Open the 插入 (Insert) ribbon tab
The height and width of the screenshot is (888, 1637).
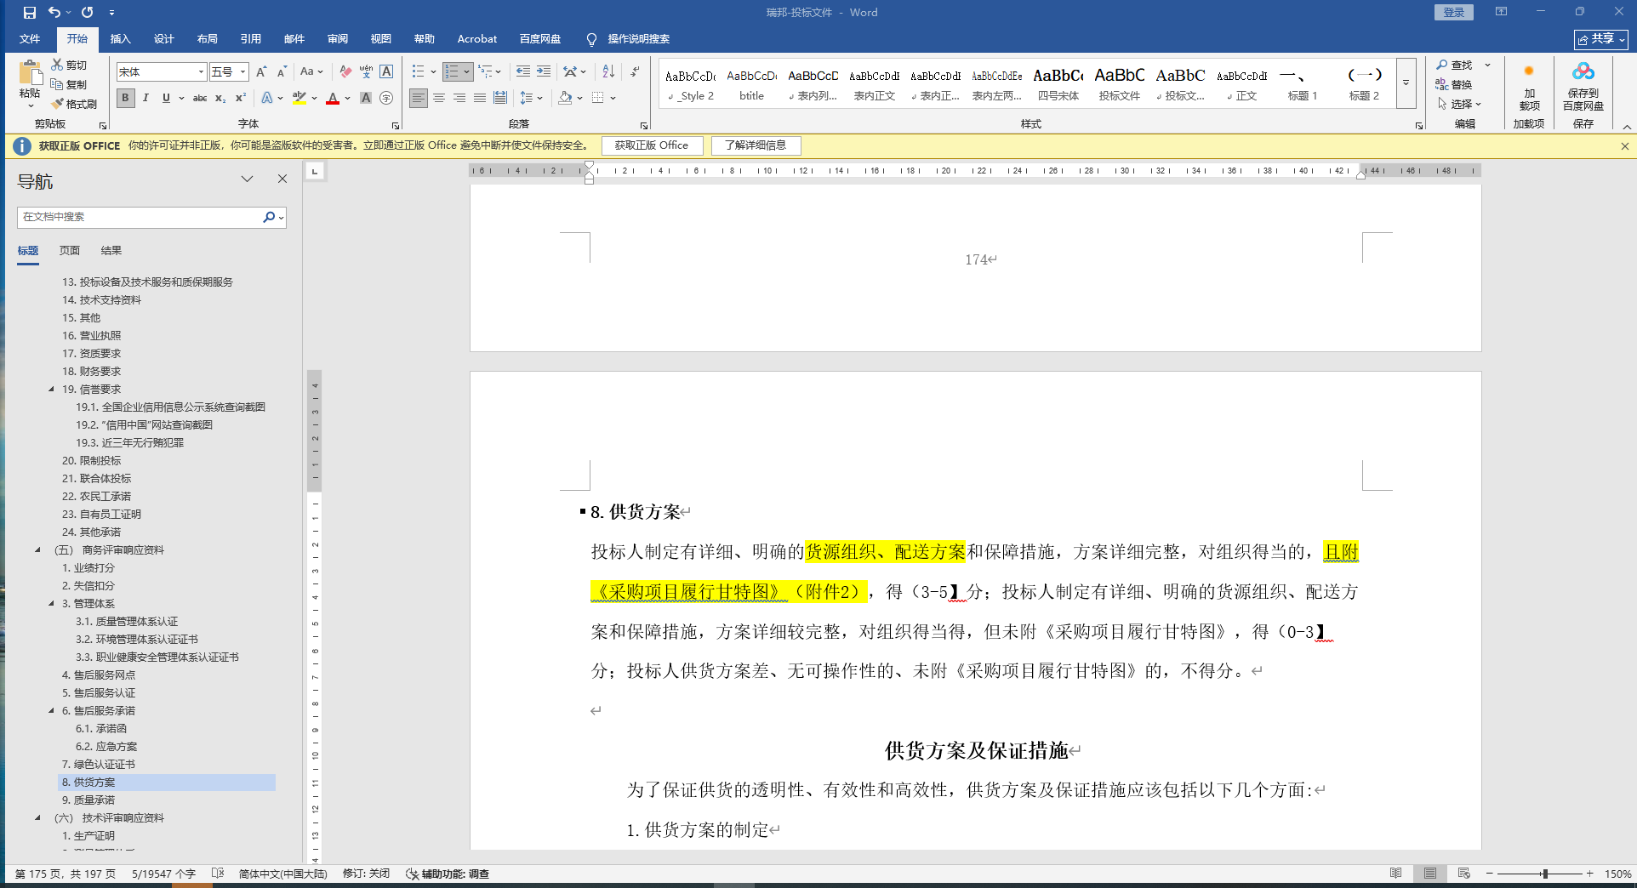(120, 39)
